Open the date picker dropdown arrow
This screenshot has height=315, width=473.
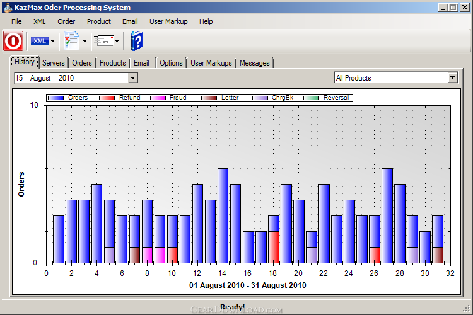coord(132,78)
